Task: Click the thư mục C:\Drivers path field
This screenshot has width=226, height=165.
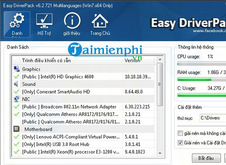Action: tap(213, 118)
